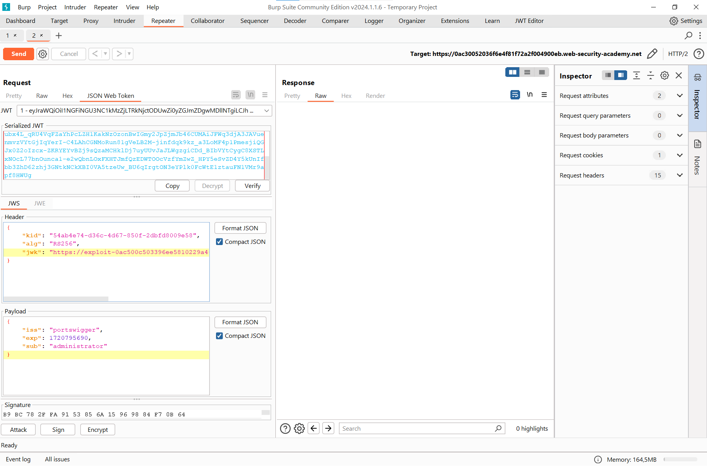
Task: Select the JWE tab
Action: click(40, 203)
